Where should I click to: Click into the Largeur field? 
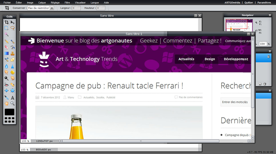click(x=76, y=8)
